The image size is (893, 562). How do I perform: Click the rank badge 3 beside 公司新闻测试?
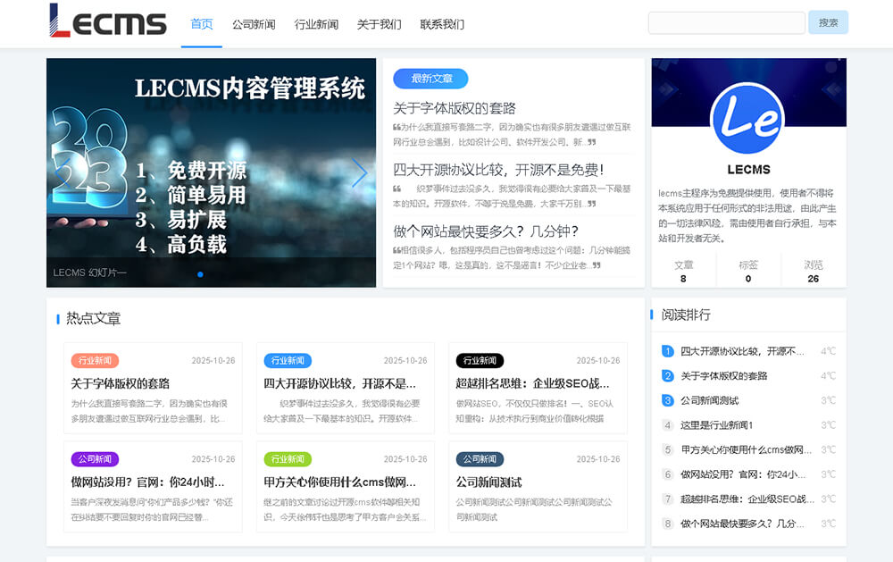(667, 400)
